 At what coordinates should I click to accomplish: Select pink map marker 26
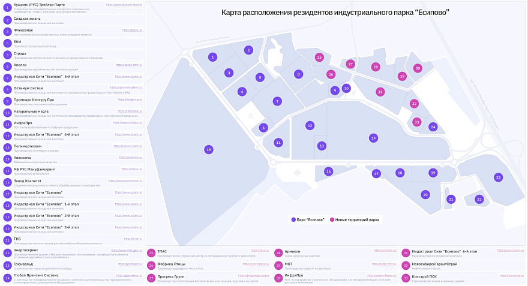click(x=331, y=75)
